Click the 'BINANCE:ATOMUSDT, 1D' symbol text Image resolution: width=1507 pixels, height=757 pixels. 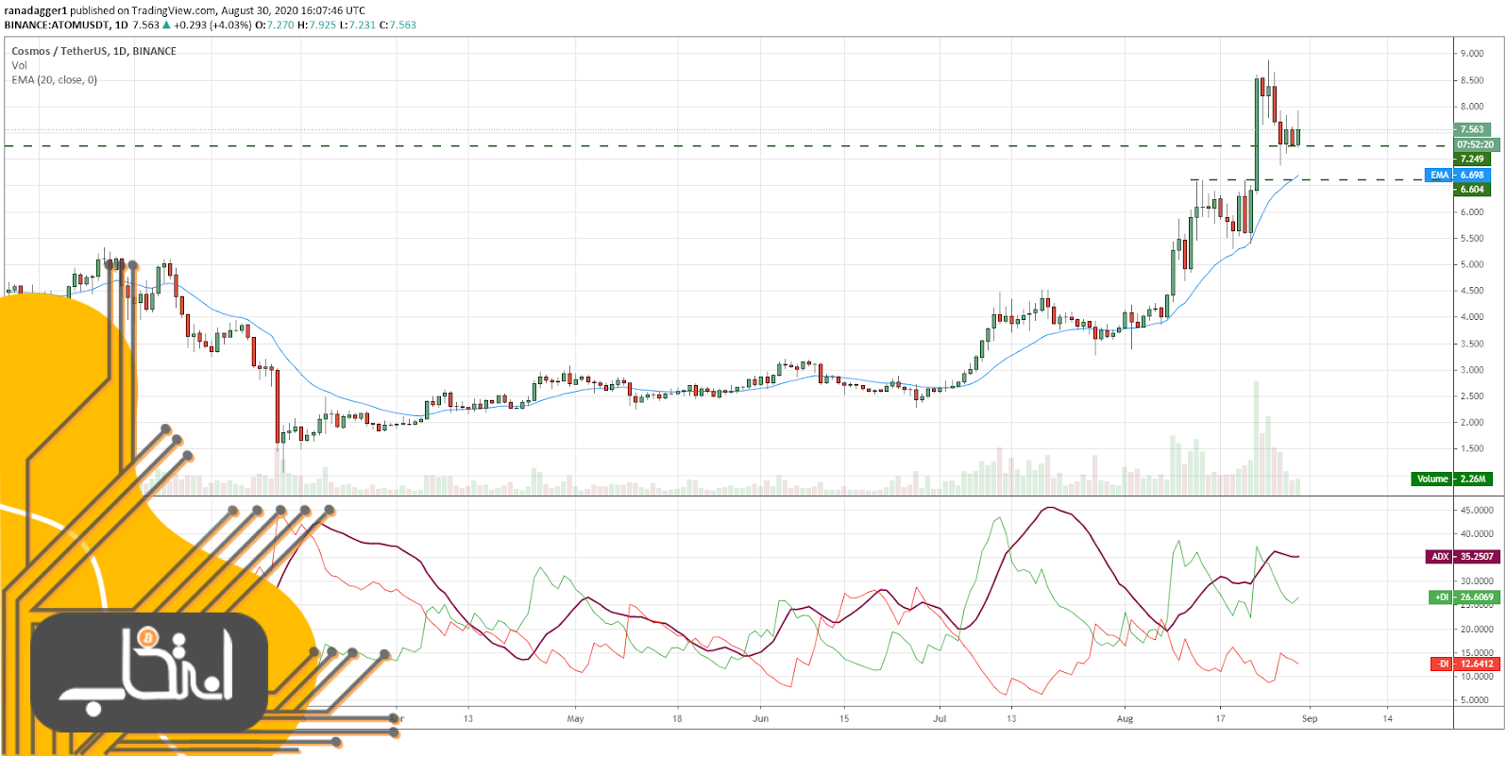tap(66, 25)
